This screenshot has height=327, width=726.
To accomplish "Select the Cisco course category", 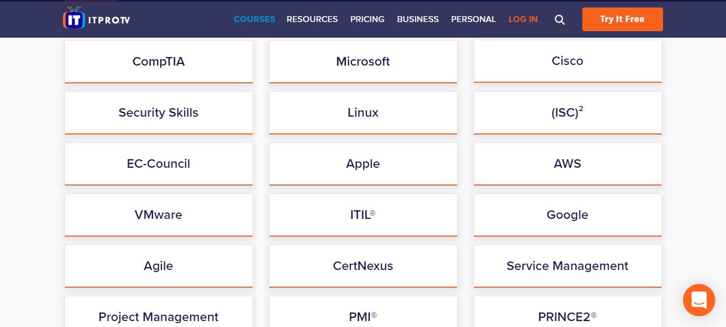I will [567, 61].
